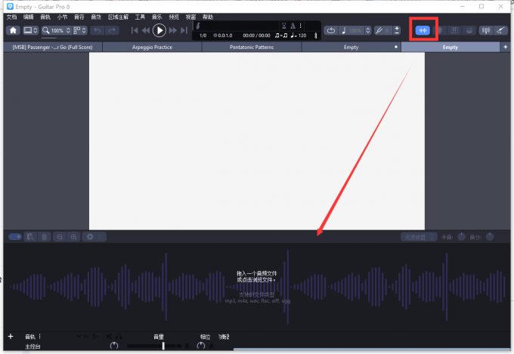Click the undo arrow

(97, 30)
